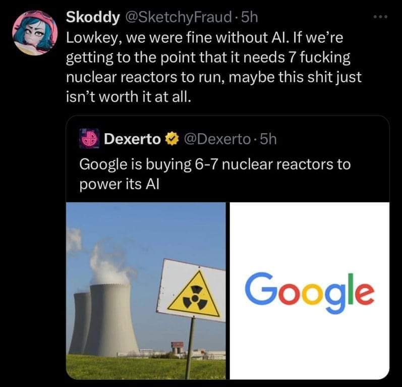
Task: Open the @Dexerto handle in quoted tweet
Action: pos(216,139)
